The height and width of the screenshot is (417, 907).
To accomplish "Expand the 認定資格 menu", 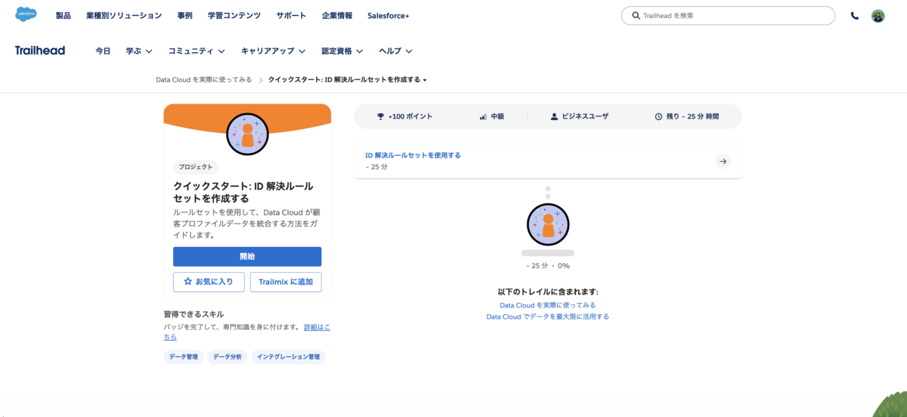I will pyautogui.click(x=342, y=51).
